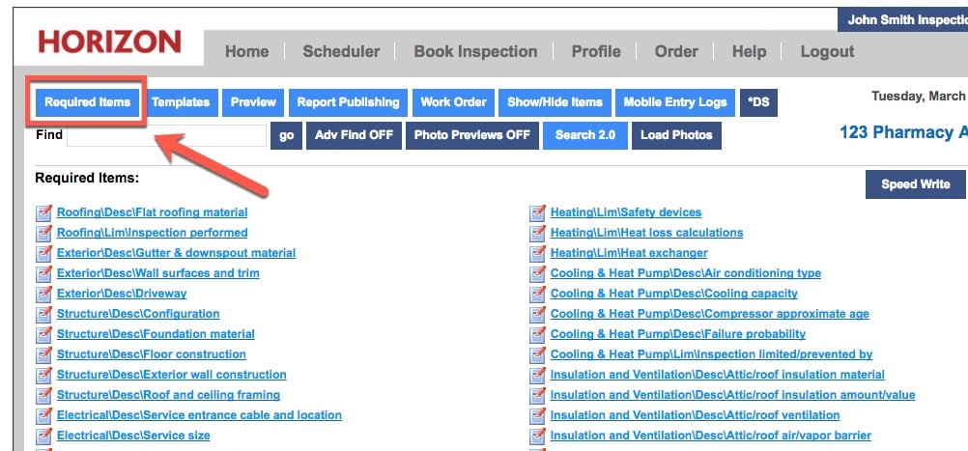Click the edit icon beside Roofing Flat roofing material
The height and width of the screenshot is (451, 968).
43,212
